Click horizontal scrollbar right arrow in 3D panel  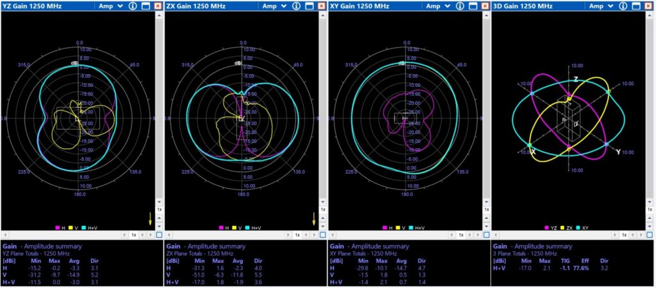pyautogui.click(x=615, y=234)
